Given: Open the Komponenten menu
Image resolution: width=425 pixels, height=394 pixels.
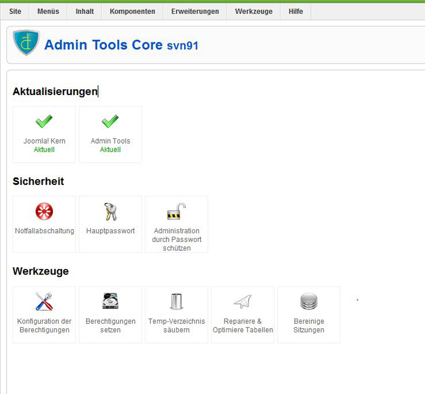Looking at the screenshot, I should pos(132,12).
